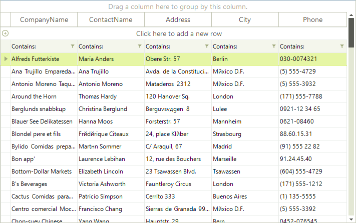
Task: Select the Bottom-Dollar Markets cell
Action: tap(44, 171)
